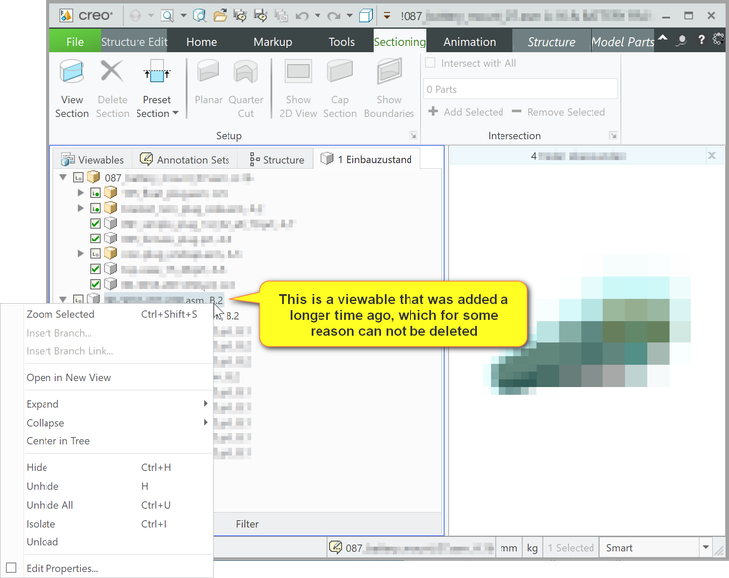Click the kg units field in status bar

tap(532, 547)
